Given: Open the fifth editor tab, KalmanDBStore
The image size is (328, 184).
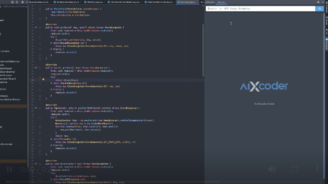Looking at the screenshot, I should point(160,2).
